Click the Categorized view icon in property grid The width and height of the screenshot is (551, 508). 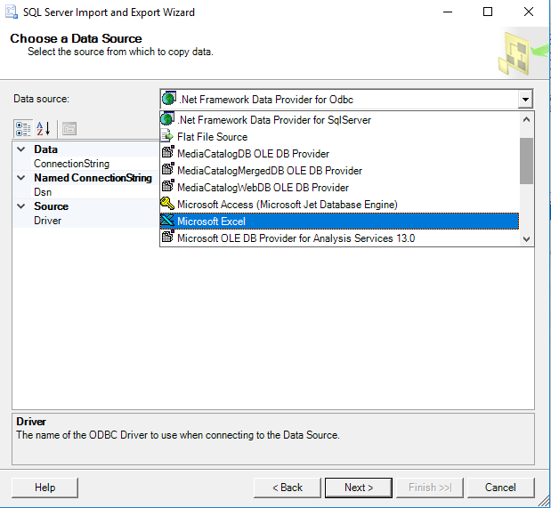tap(23, 129)
